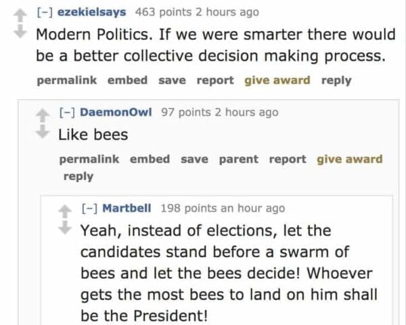Visit Martbell's user profile
The height and width of the screenshot is (325, 406).
(x=127, y=209)
